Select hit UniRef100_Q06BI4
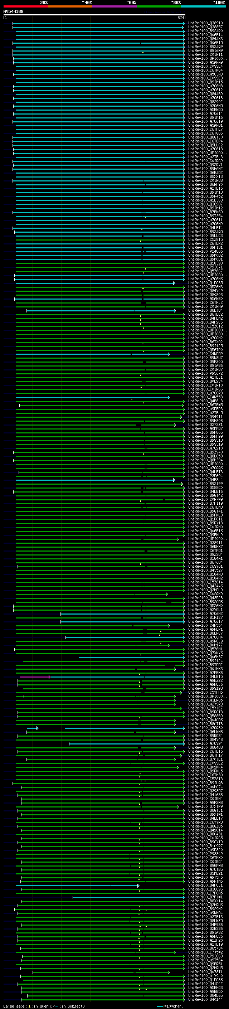 (x=205, y=35)
